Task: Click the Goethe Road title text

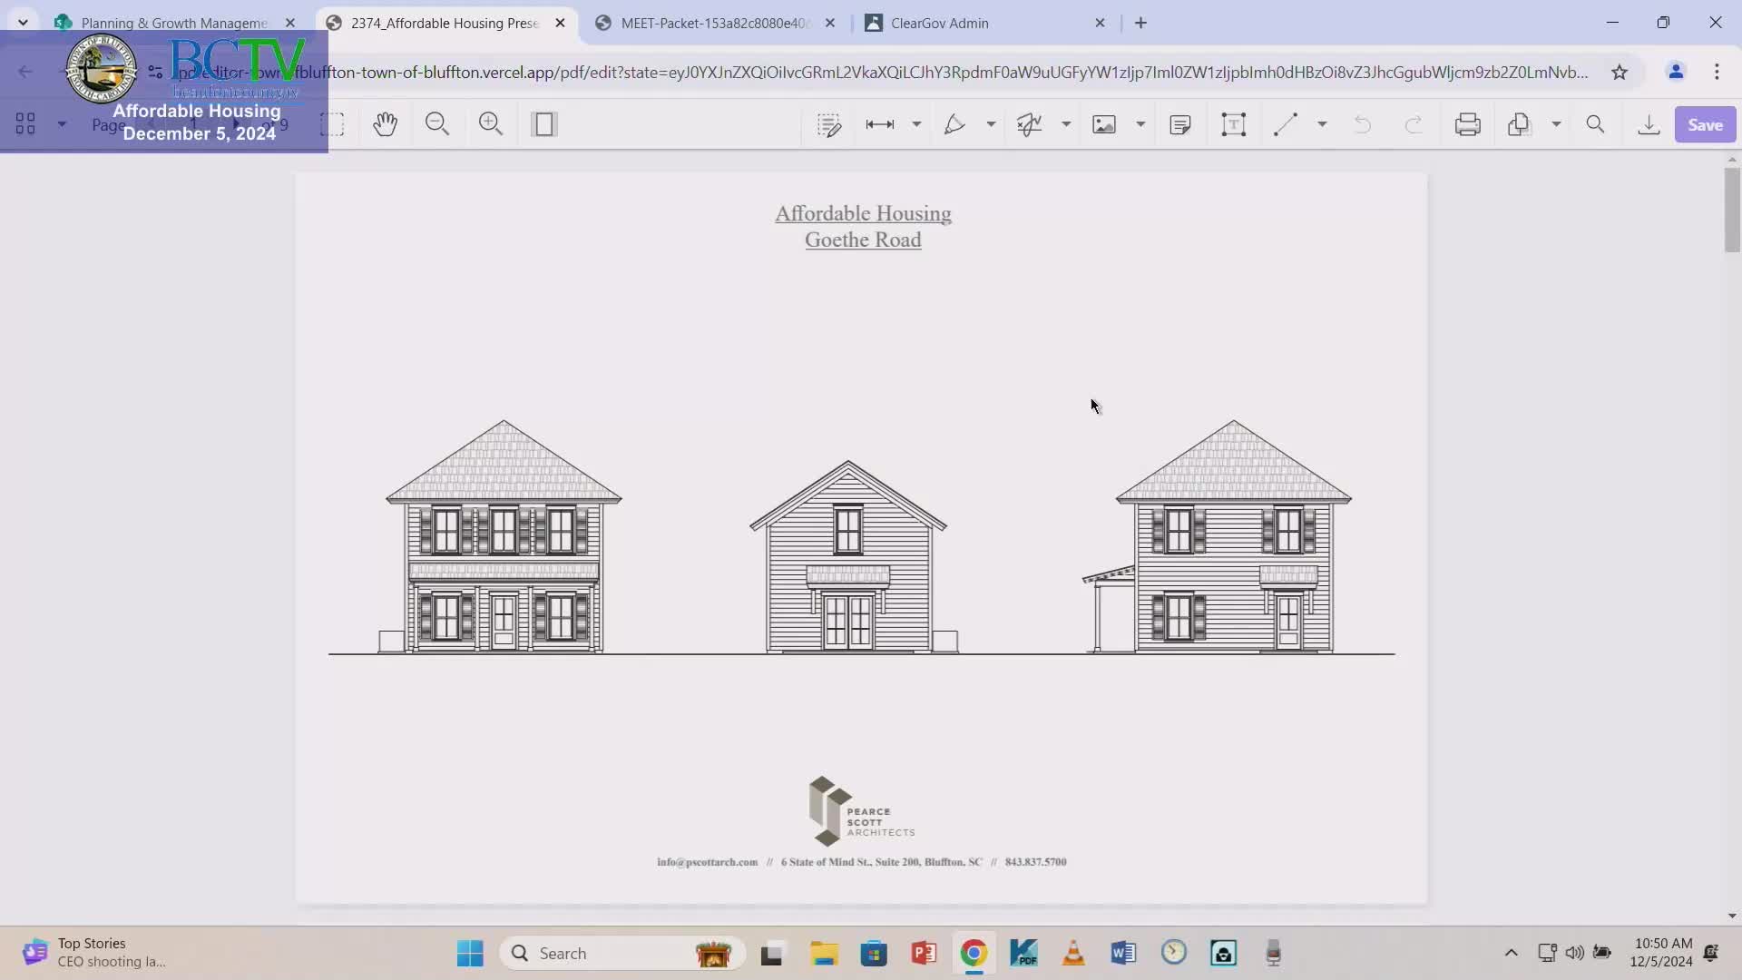Action: (863, 240)
